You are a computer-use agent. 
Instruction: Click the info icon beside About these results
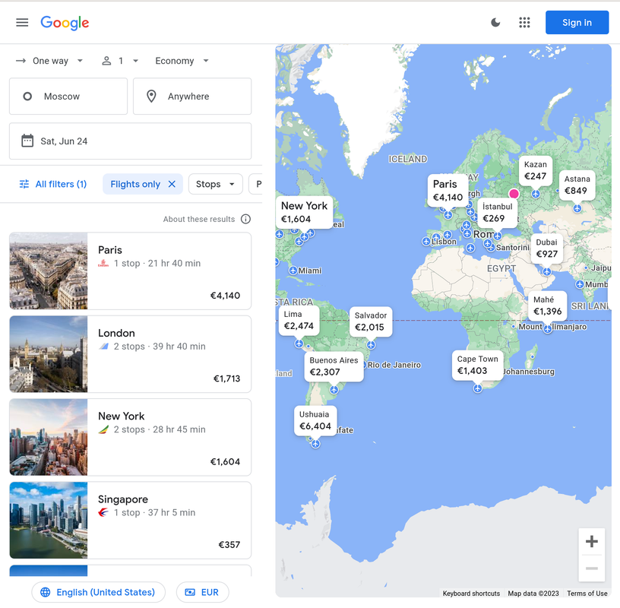pos(245,219)
